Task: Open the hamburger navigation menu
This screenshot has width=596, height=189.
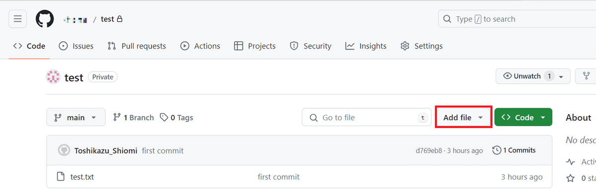Action: click(17, 19)
